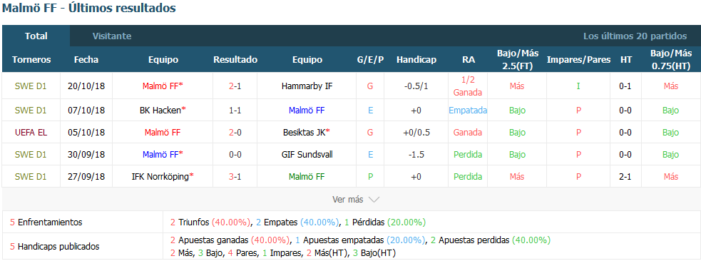Click the Impares/Pares column header

click(x=578, y=60)
